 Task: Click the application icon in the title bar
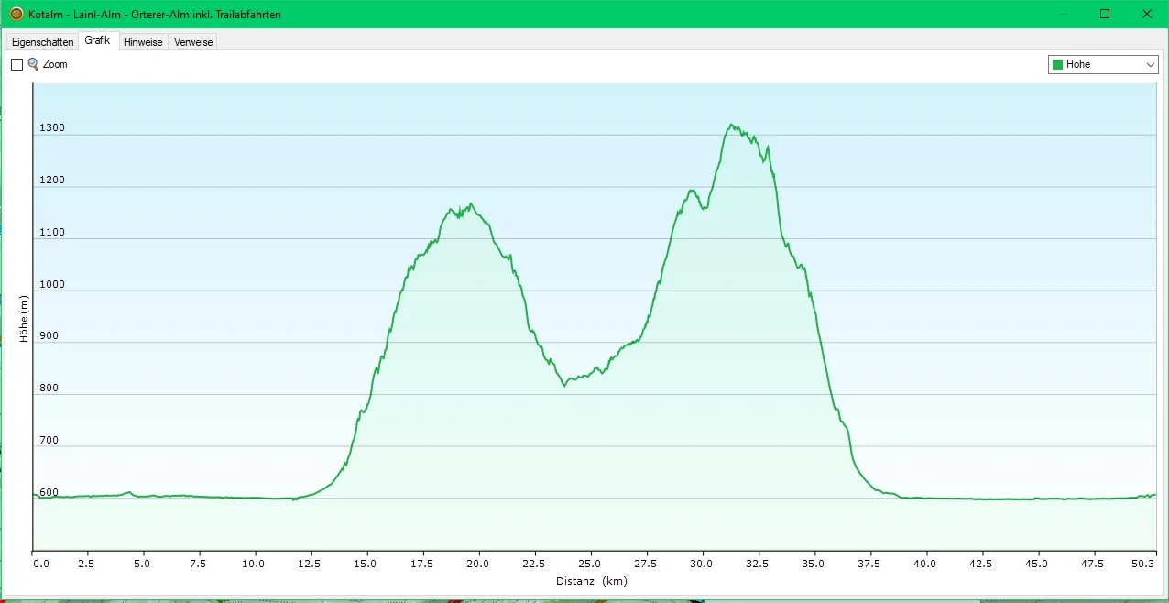coord(16,14)
